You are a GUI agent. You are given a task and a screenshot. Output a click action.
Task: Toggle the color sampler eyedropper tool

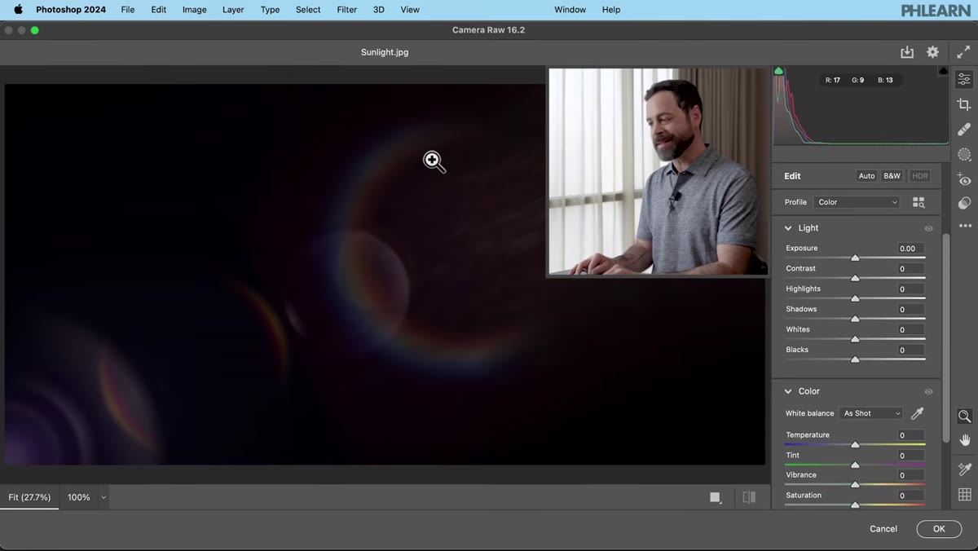964,469
